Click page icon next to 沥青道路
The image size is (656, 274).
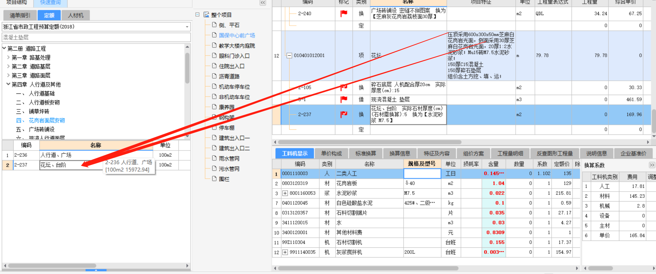click(x=214, y=76)
